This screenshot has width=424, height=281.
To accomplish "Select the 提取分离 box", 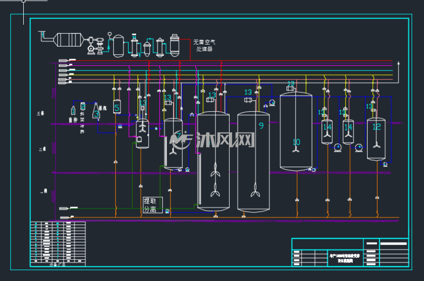I will (x=153, y=205).
